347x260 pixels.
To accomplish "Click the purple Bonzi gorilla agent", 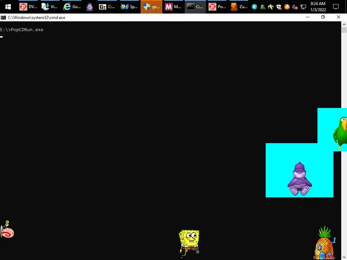I will coord(300,179).
